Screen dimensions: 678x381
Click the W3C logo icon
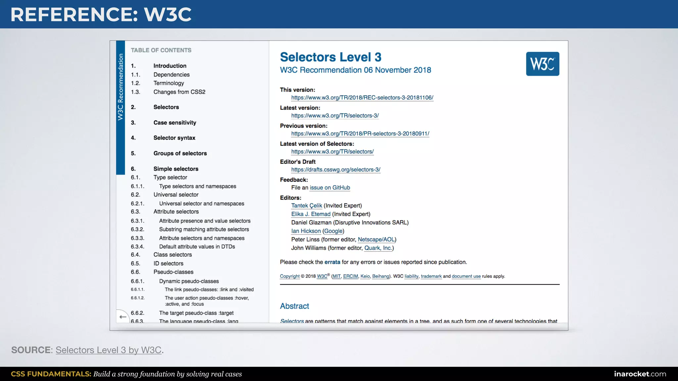542,64
